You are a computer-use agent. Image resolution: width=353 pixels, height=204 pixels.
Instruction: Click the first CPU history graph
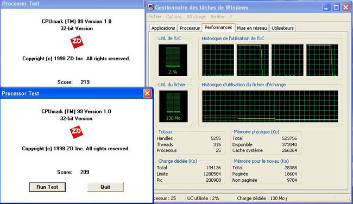click(218, 60)
